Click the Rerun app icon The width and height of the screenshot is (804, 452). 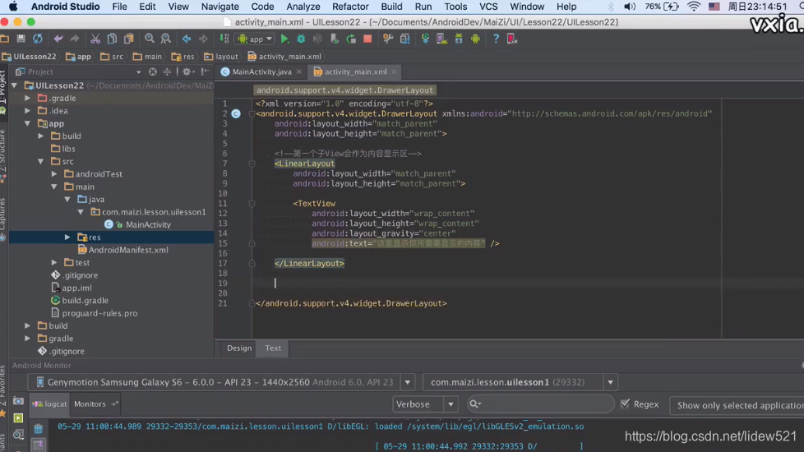(x=351, y=39)
